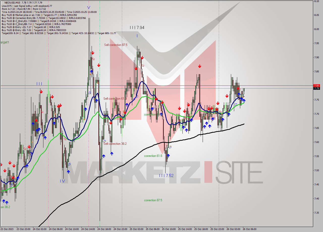Click the red 7.80 price tag on axis
The image size is (323, 232).
pos(316,86)
